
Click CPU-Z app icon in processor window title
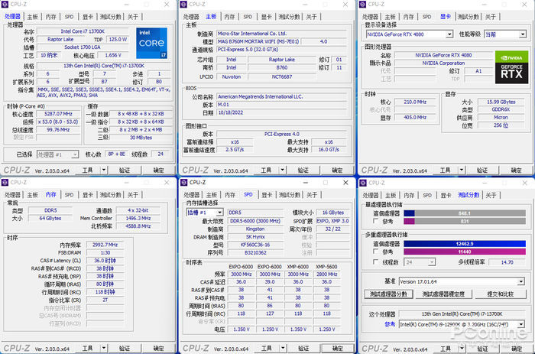click(5, 5)
